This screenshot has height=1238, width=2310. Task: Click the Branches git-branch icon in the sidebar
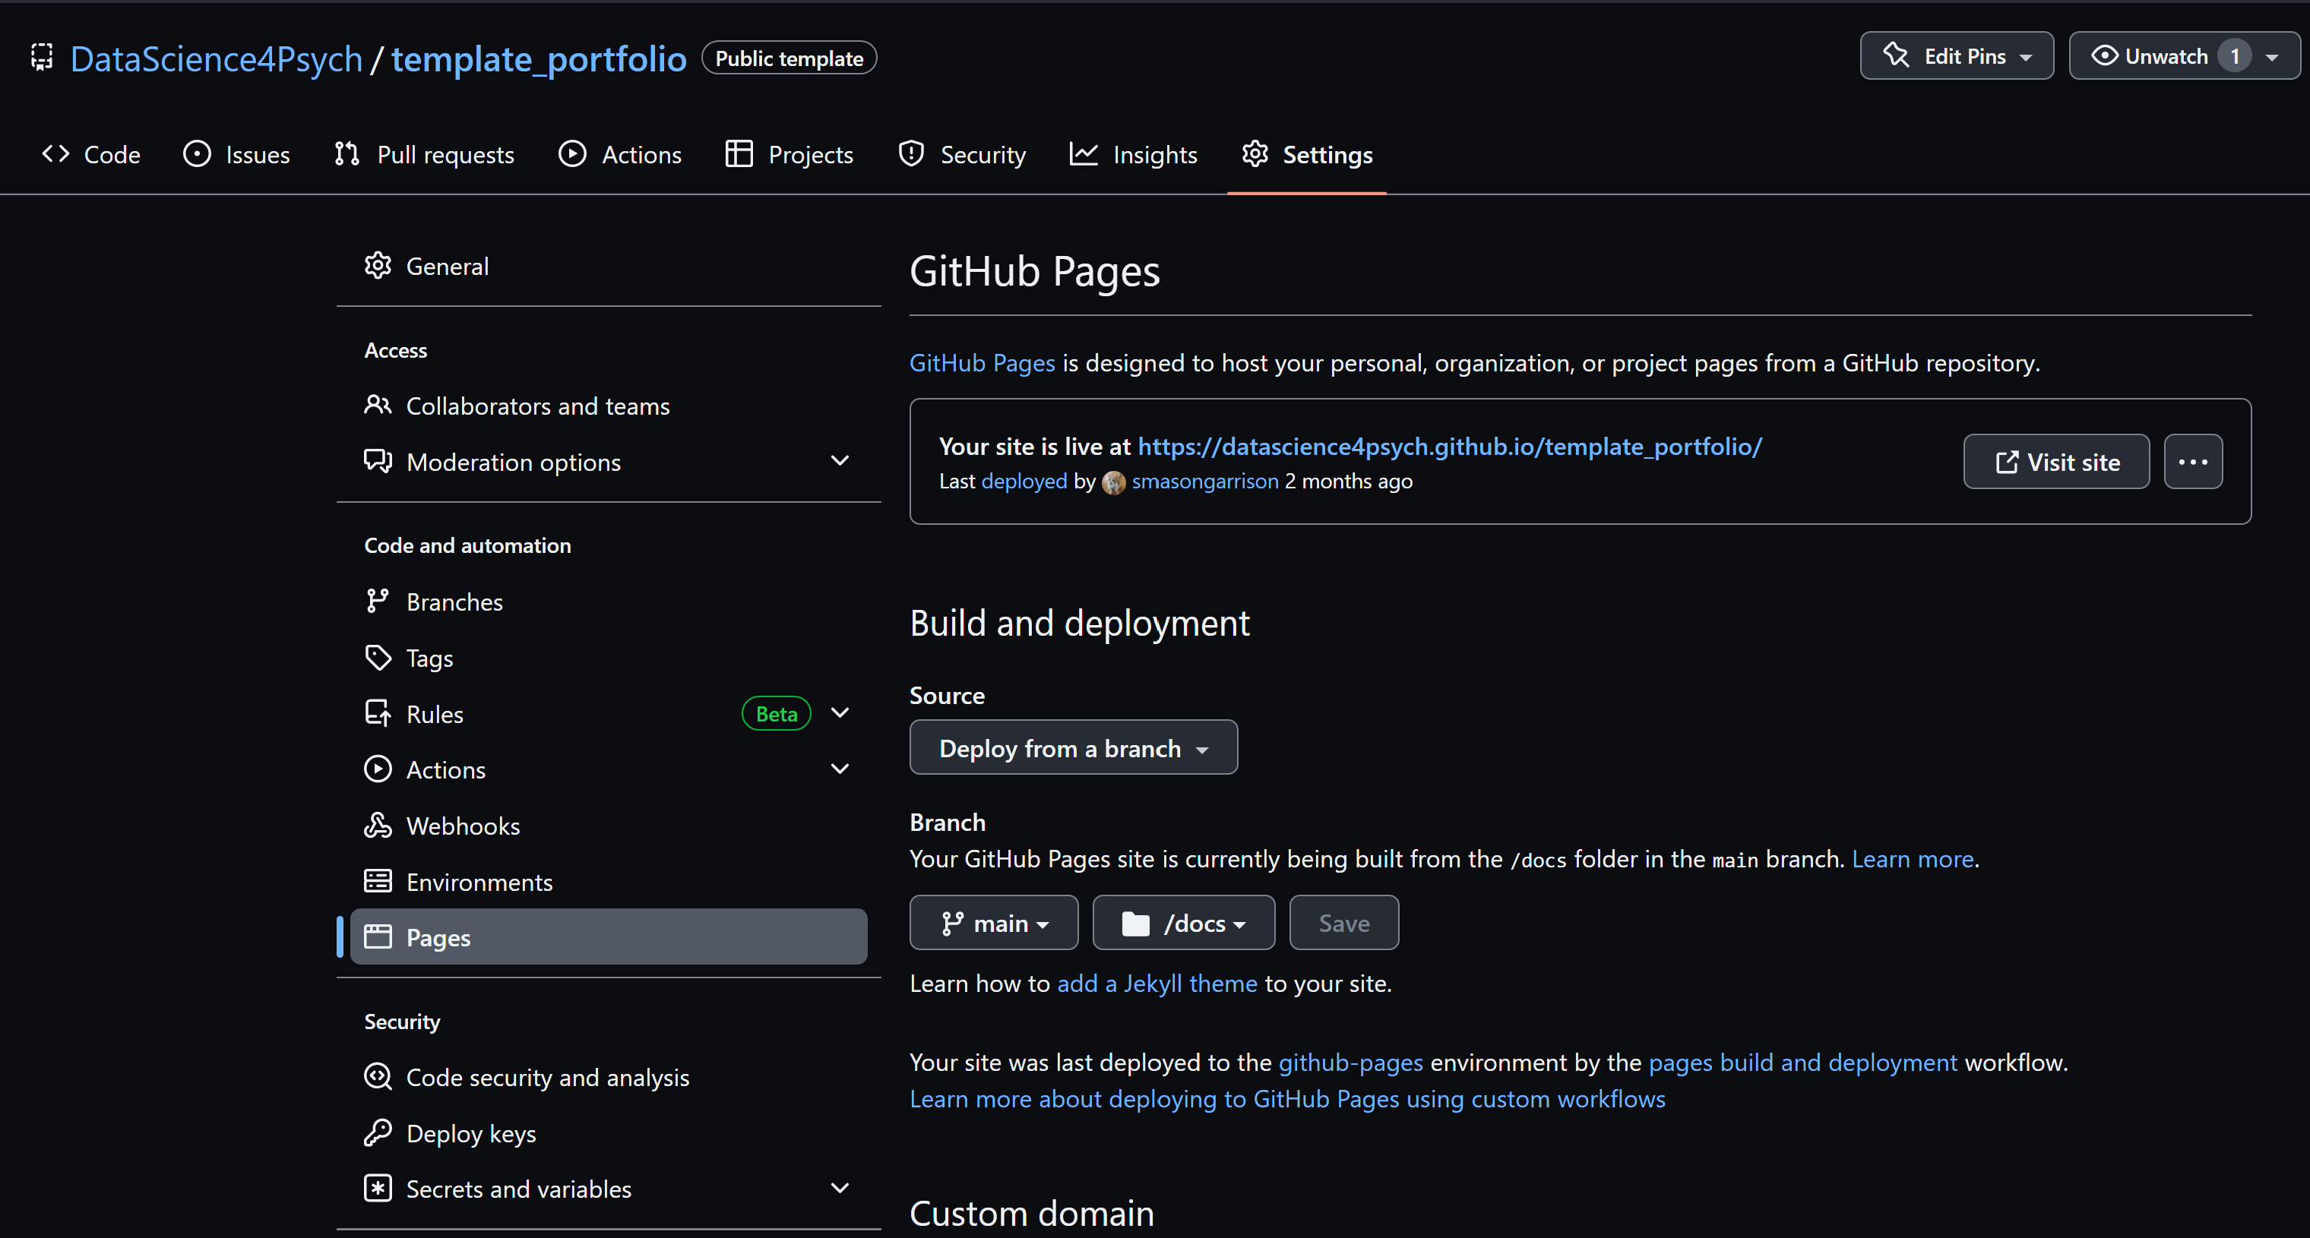378,602
